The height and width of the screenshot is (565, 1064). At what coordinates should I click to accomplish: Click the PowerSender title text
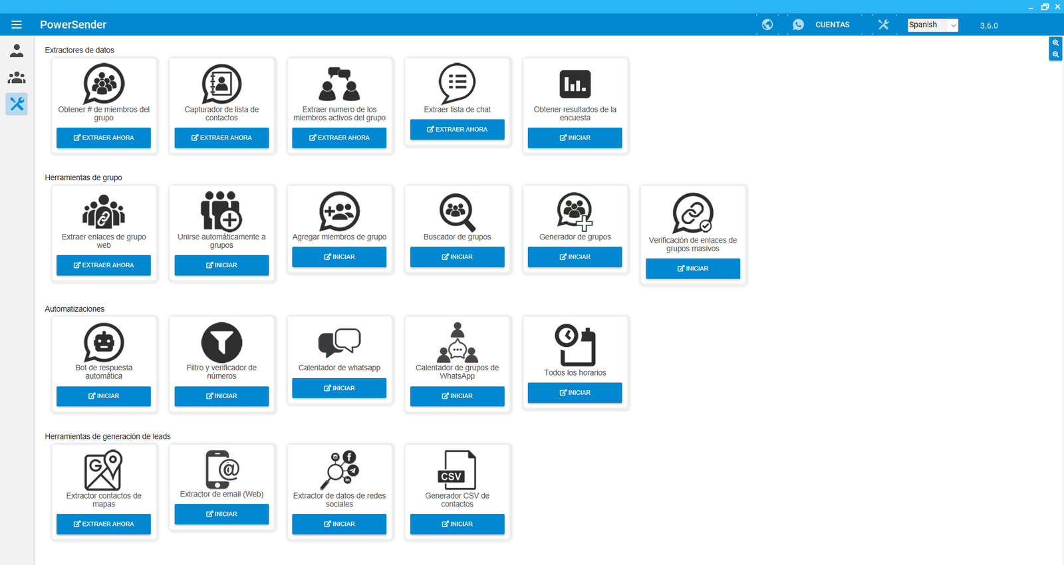pyautogui.click(x=73, y=25)
